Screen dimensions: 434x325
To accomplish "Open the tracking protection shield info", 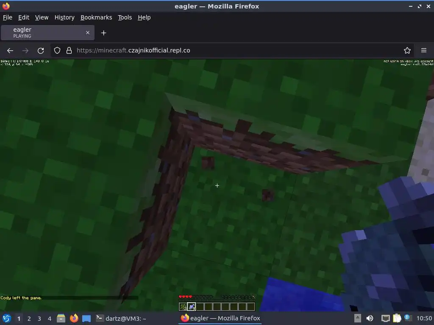I will [x=57, y=50].
